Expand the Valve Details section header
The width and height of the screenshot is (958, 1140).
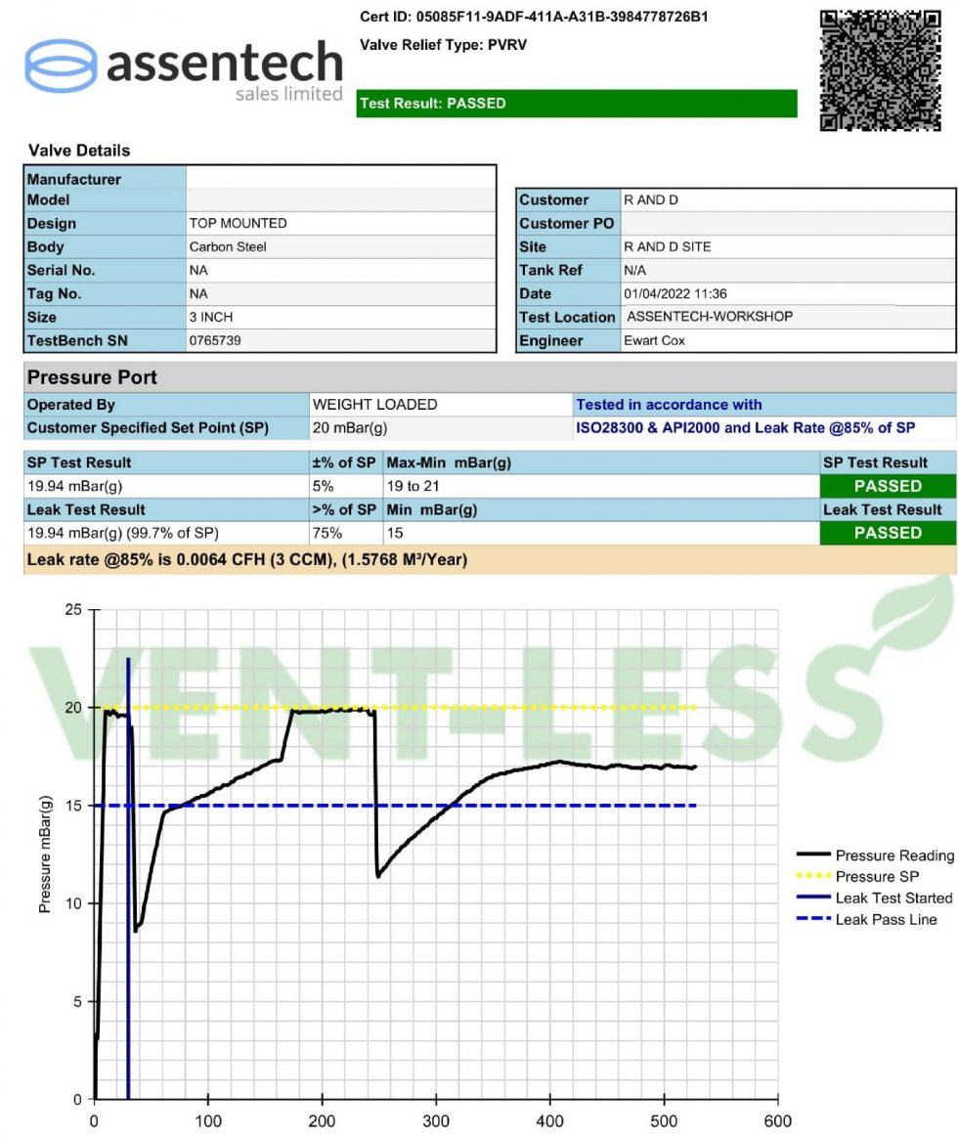click(x=78, y=151)
